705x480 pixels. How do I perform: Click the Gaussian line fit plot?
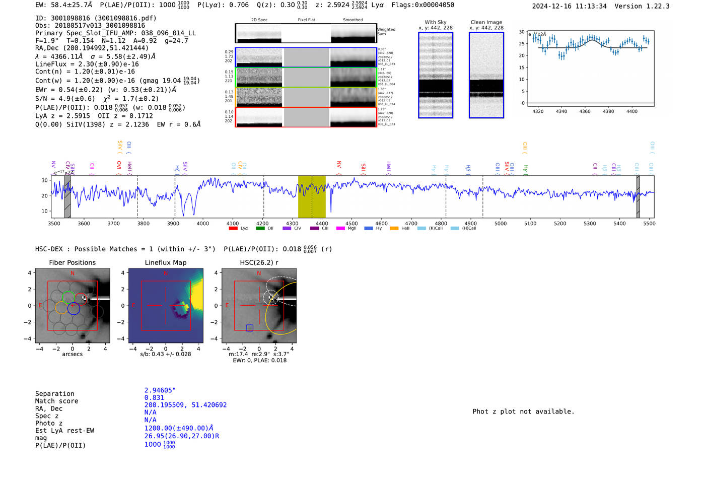[x=591, y=68]
